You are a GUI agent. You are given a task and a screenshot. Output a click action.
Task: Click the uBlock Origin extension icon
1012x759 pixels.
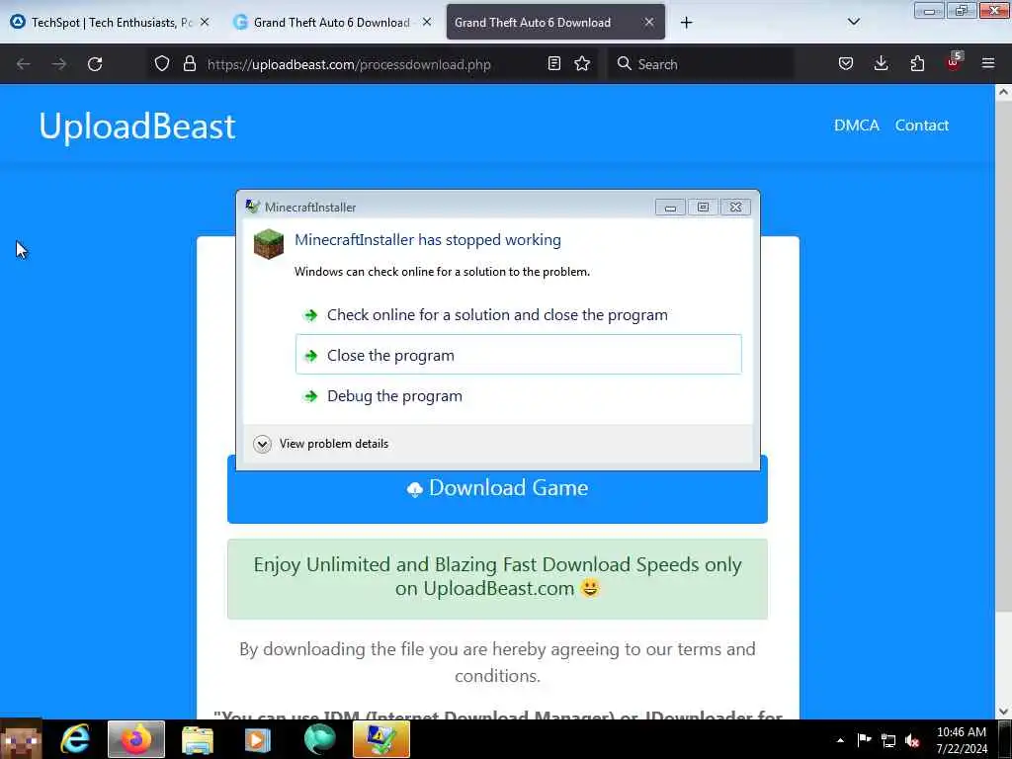pos(954,62)
